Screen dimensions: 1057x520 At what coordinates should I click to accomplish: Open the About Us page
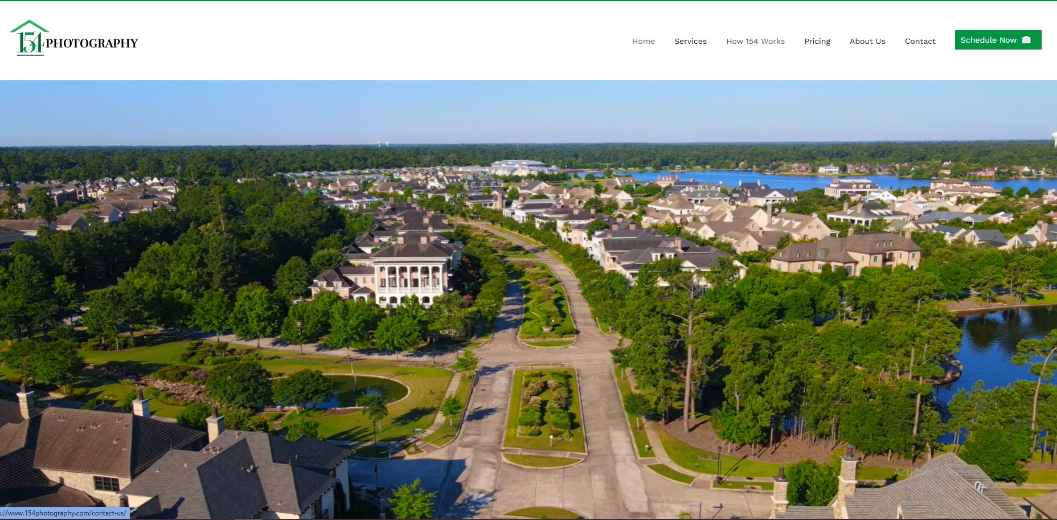tap(867, 41)
